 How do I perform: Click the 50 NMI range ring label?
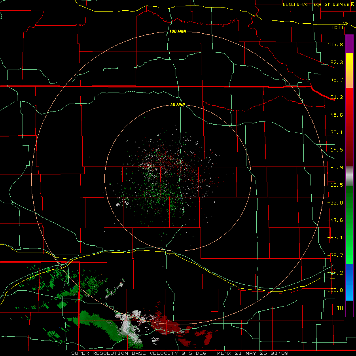(178, 105)
